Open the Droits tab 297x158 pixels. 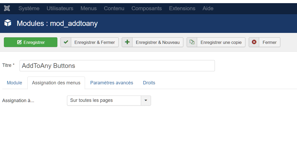point(149,83)
